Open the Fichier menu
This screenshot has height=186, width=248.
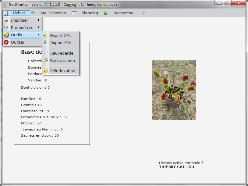click(16, 13)
